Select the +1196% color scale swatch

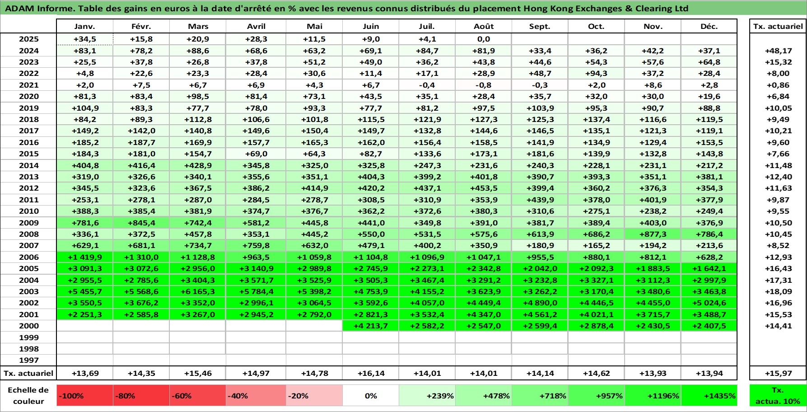653,396
